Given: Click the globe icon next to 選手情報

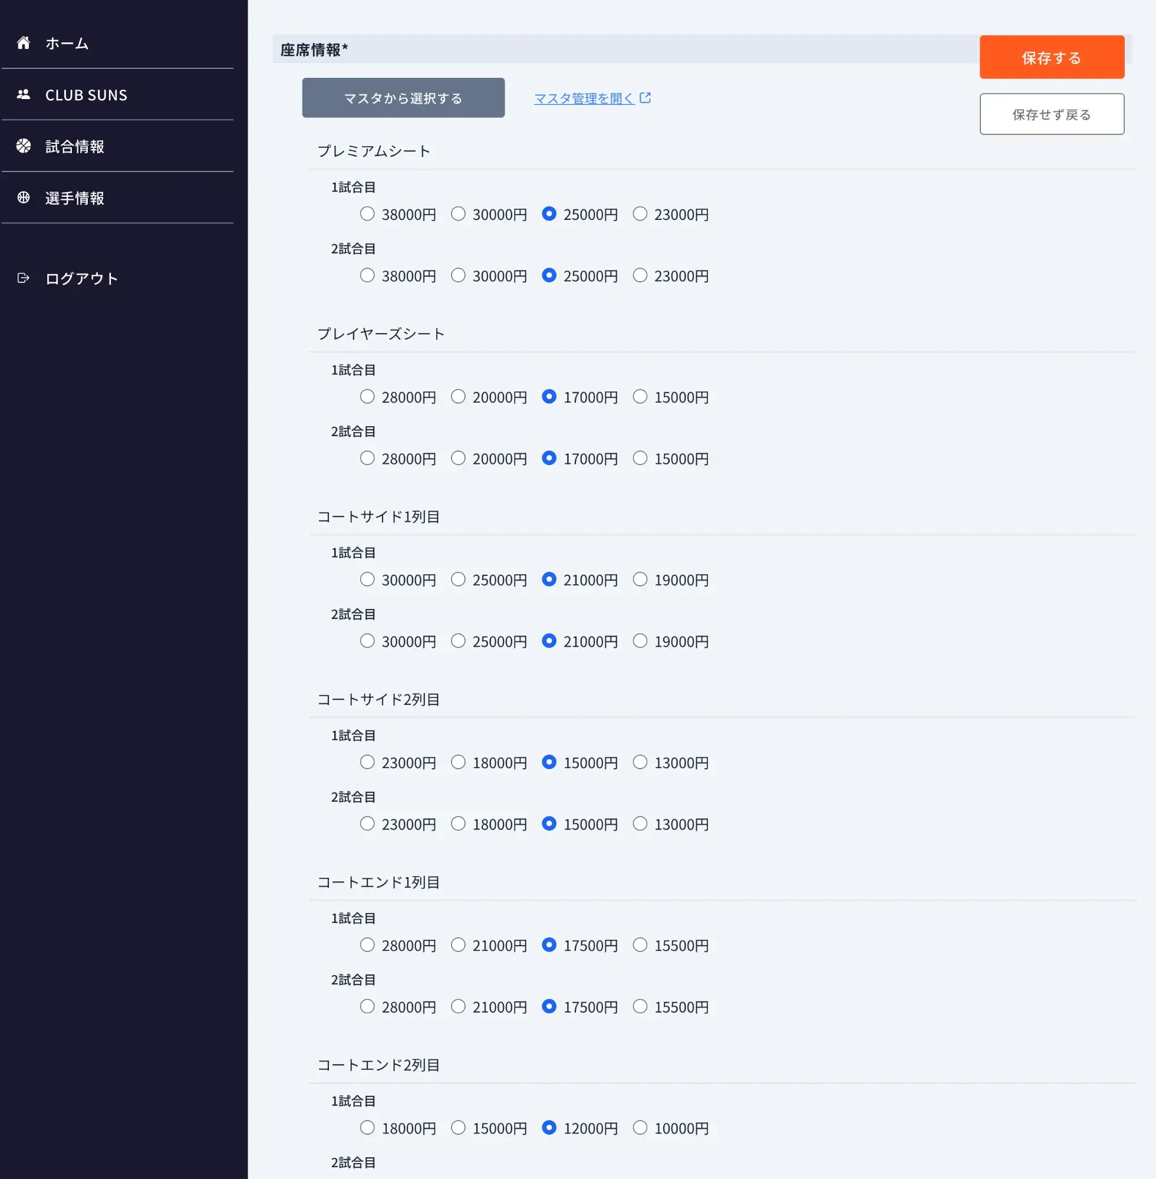Looking at the screenshot, I should (24, 197).
